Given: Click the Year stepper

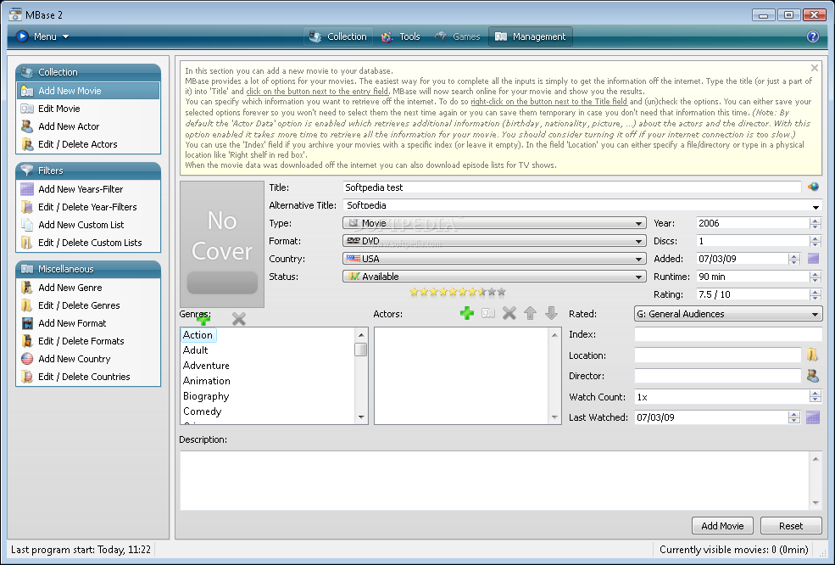Looking at the screenshot, I should pyautogui.click(x=815, y=223).
